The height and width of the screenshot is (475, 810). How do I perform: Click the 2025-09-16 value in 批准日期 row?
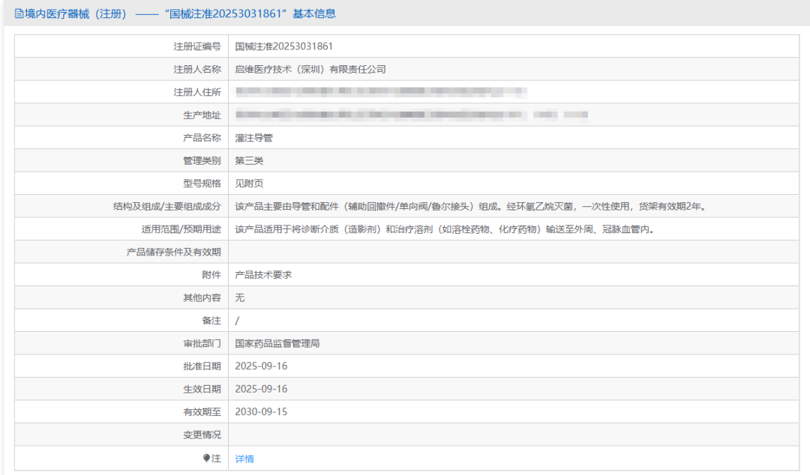[x=261, y=366]
